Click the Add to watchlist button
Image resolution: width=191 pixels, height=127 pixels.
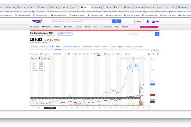[65, 34]
